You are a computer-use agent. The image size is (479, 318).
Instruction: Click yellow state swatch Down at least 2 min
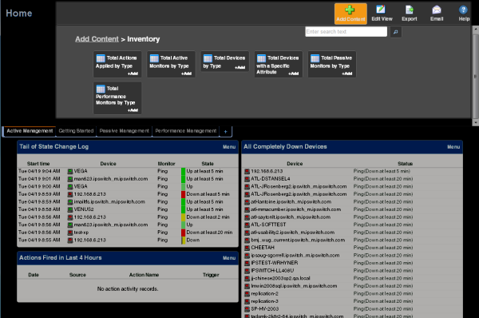tap(184, 217)
